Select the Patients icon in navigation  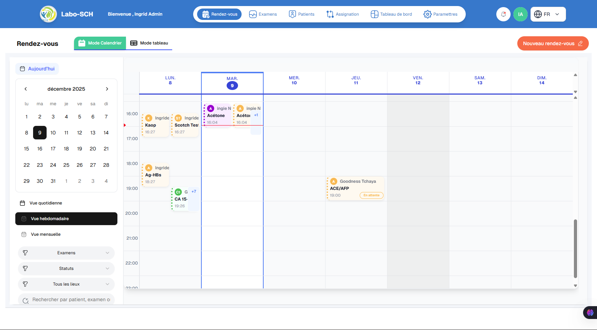[292, 14]
